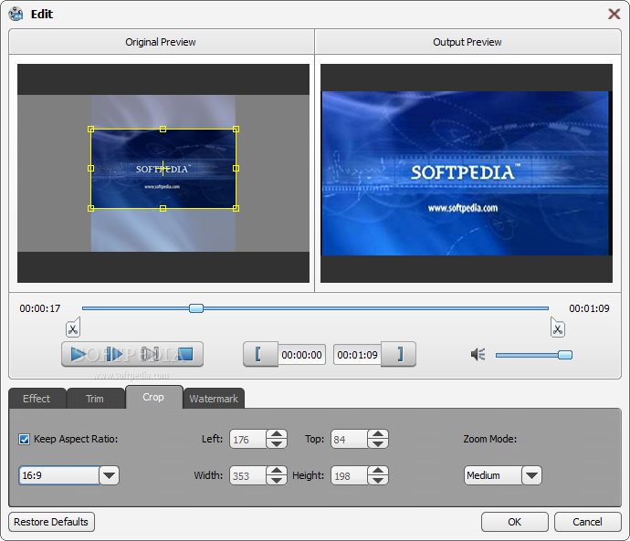
Task: Switch to the Watermark tab
Action: point(214,399)
